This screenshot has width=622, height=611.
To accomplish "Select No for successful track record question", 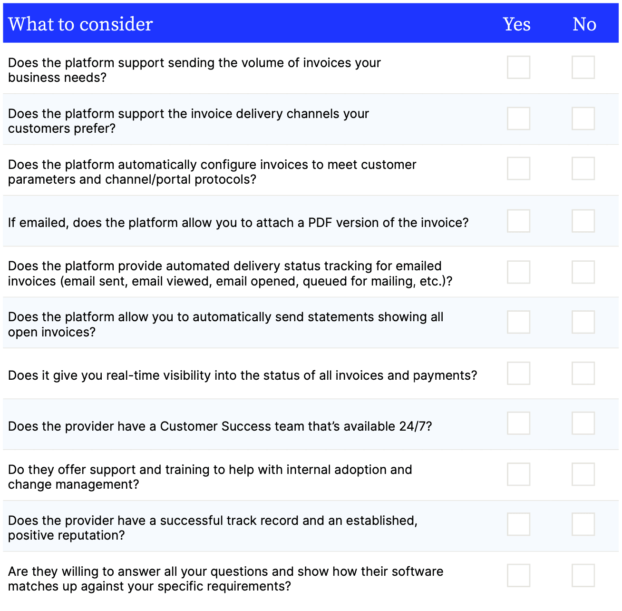I will coord(583,524).
